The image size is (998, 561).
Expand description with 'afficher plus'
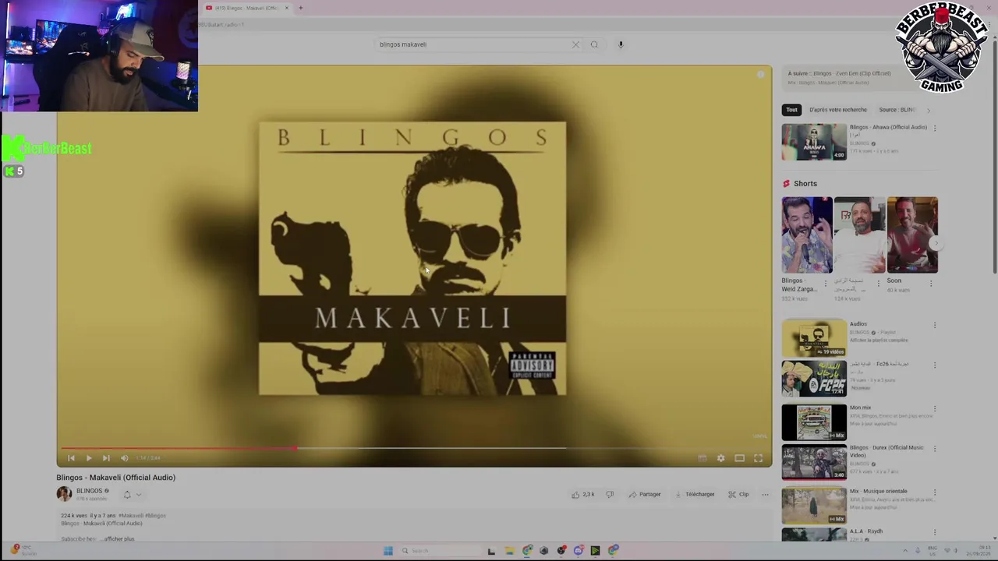pyautogui.click(x=119, y=538)
